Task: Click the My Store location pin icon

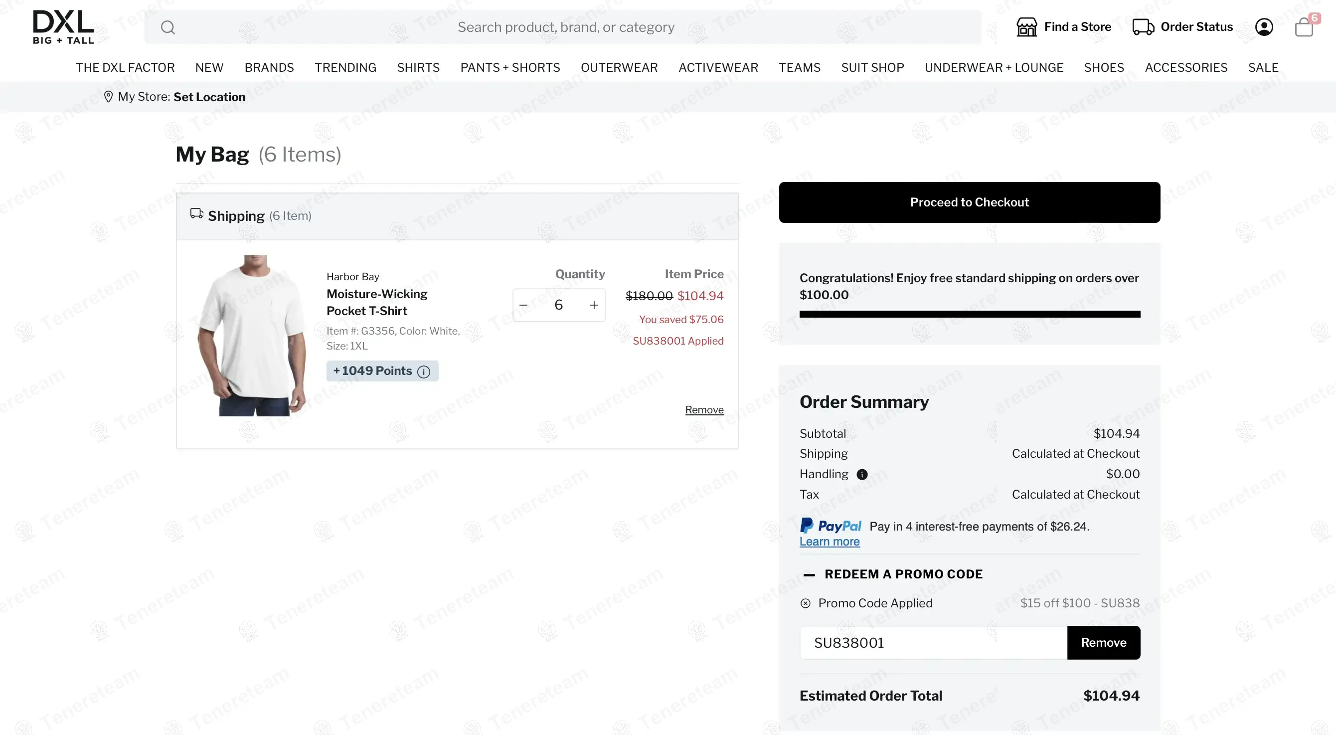Action: 108,97
